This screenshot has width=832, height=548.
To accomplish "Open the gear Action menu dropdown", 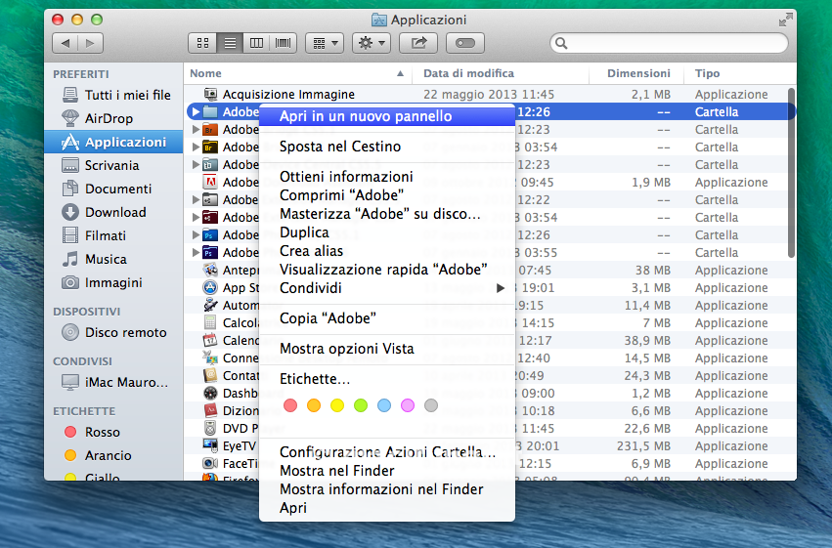I will coord(372,43).
